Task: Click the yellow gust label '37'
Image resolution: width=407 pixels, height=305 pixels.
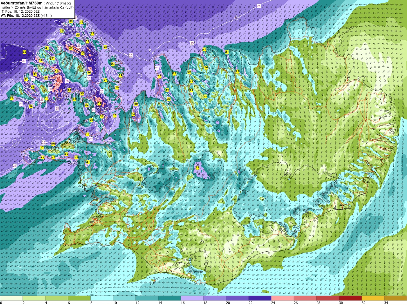Action: coord(35,74)
